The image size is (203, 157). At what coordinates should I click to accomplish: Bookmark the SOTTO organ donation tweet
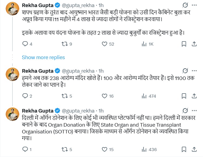tap(184, 149)
